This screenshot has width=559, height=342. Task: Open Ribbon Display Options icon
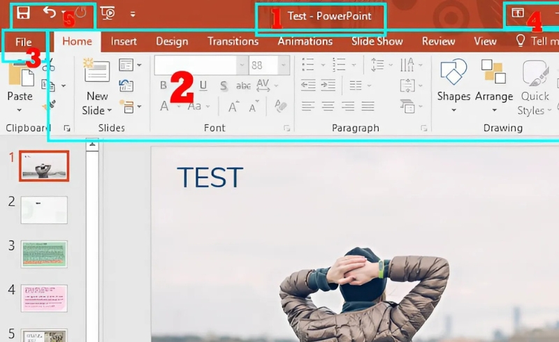click(x=518, y=13)
